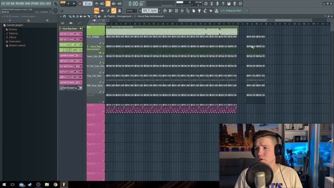334x188 pixels.
Task: Select next pattern arrow right of 808_P_Spinz
Action: pyautogui.click(x=160, y=10)
